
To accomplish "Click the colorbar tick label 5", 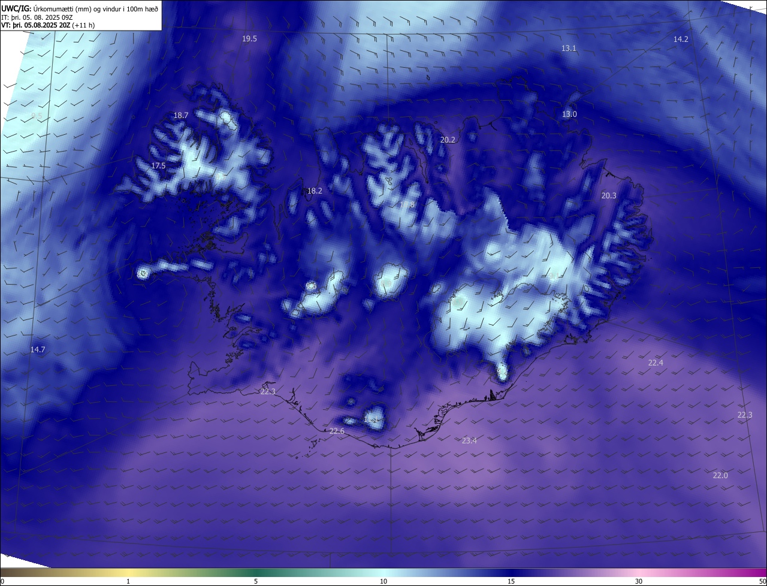I will pos(256,581).
